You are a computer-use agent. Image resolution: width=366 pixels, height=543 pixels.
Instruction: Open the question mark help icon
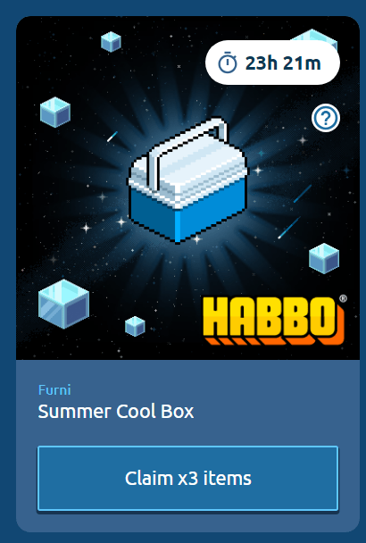[x=325, y=118]
